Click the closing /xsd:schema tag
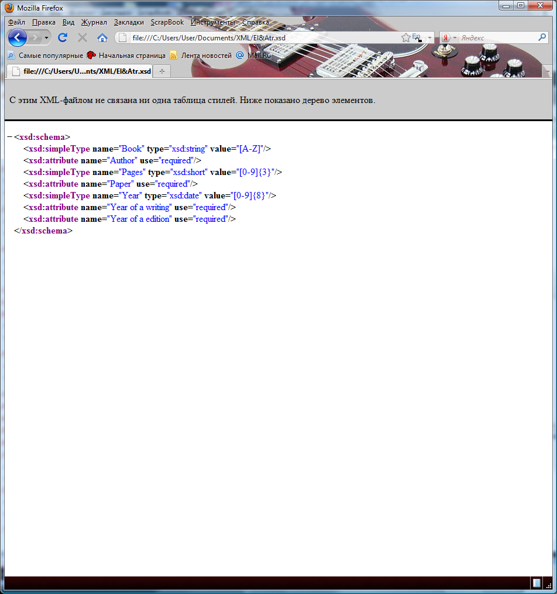The width and height of the screenshot is (557, 594). tap(43, 231)
